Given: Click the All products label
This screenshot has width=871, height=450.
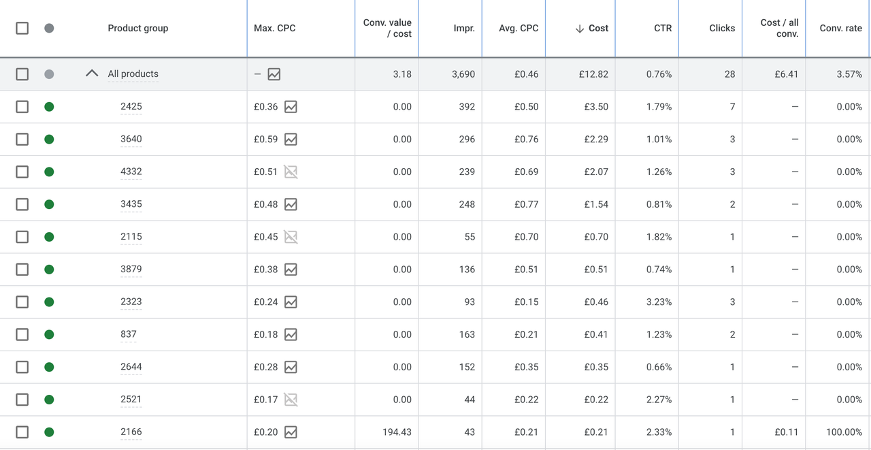Looking at the screenshot, I should coord(133,74).
